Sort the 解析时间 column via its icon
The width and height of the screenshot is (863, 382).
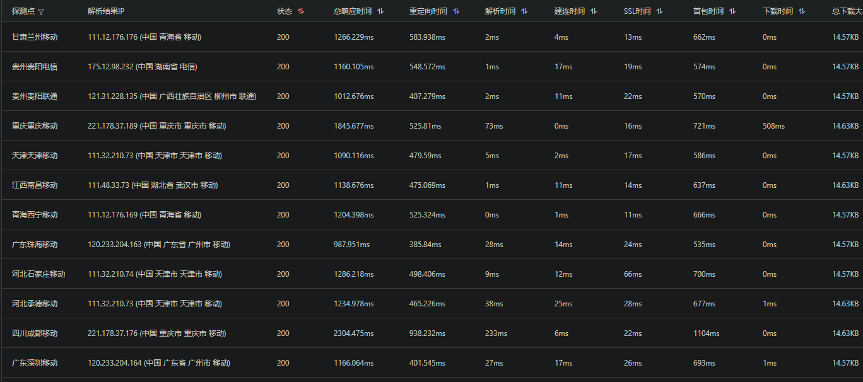(x=524, y=11)
